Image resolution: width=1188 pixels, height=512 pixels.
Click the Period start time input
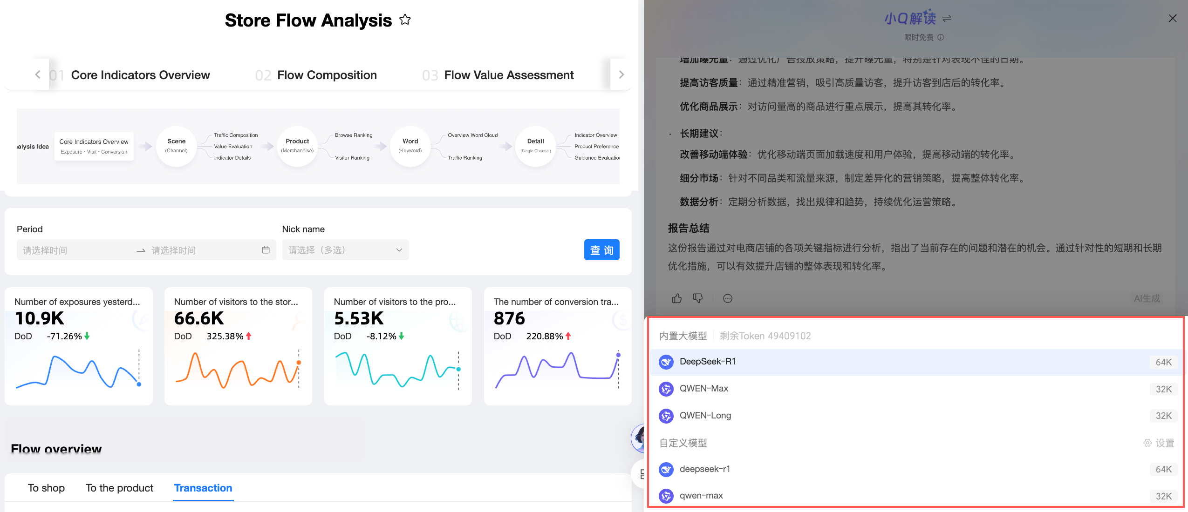[75, 250]
